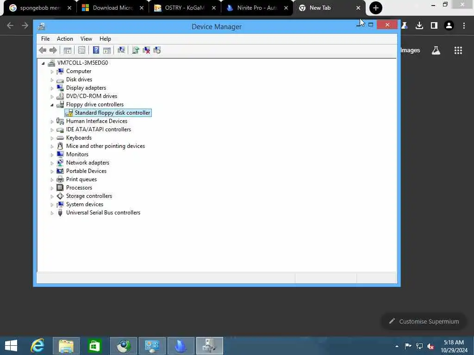This screenshot has width=474, height=355.
Task: Expand the Keyboards category
Action: [52, 138]
